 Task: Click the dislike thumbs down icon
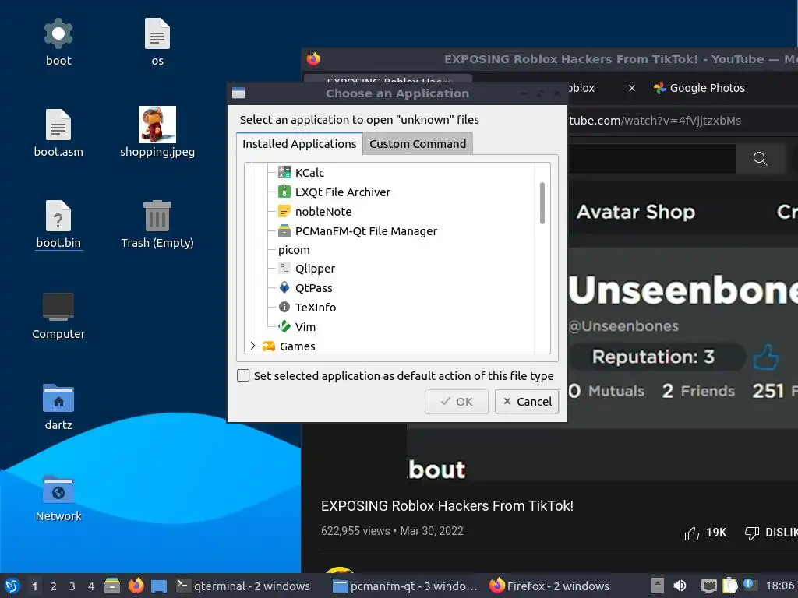coord(752,533)
